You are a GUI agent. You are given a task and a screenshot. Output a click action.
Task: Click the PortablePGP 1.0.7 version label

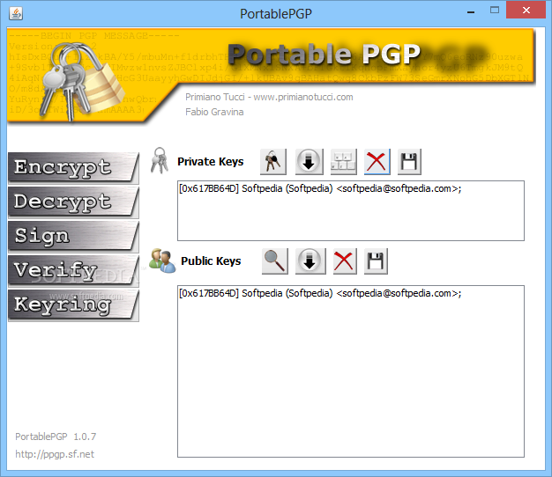(x=56, y=437)
